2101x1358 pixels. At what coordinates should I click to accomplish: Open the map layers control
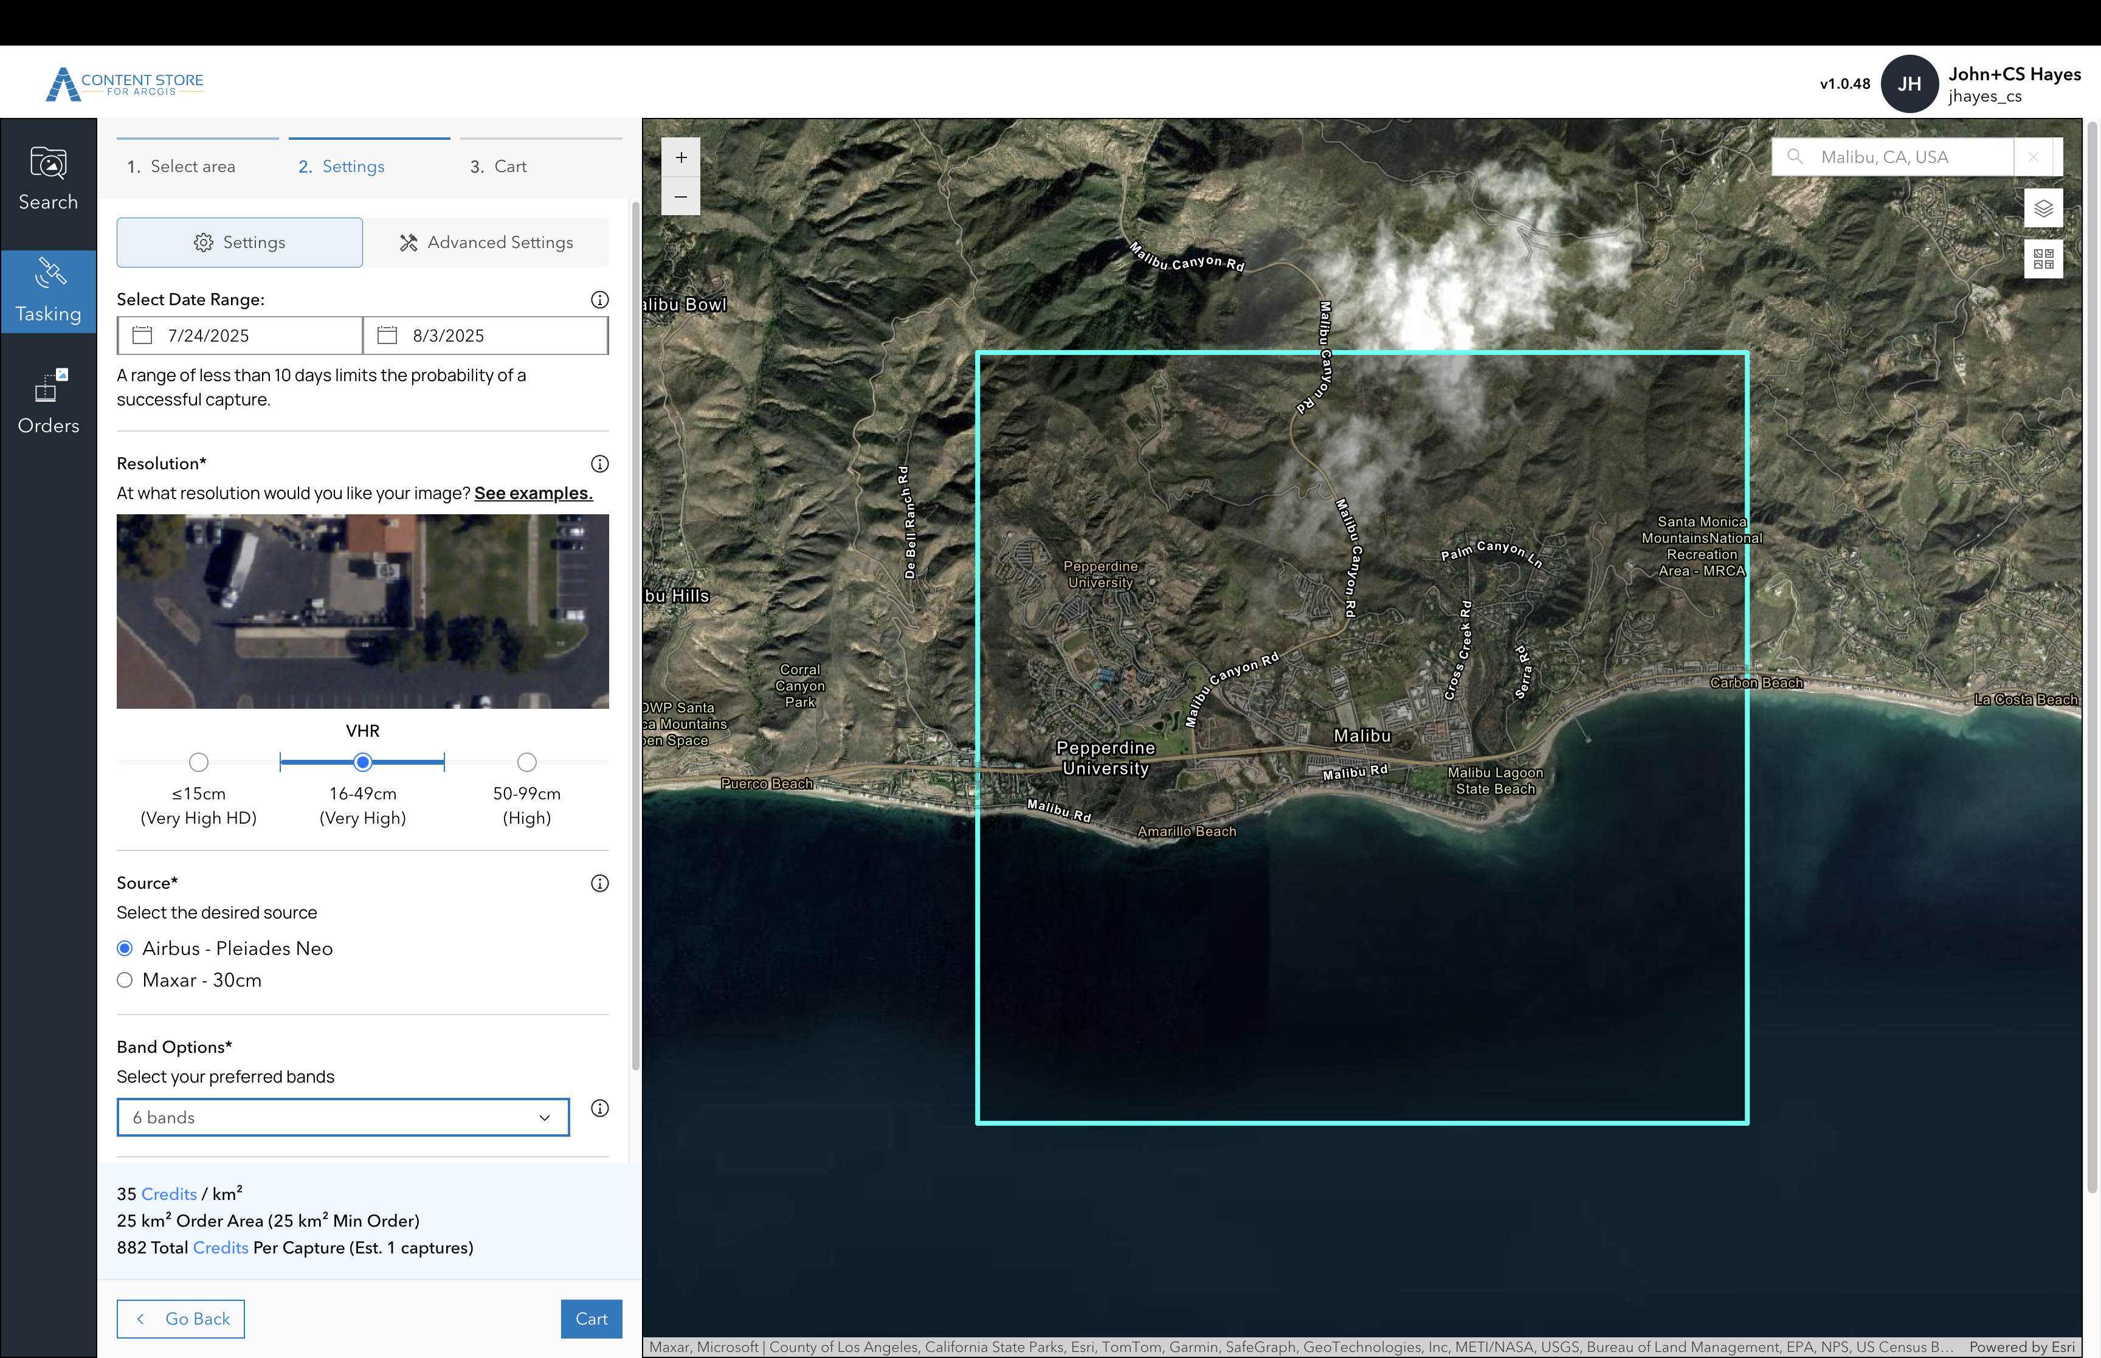pyautogui.click(x=2044, y=209)
